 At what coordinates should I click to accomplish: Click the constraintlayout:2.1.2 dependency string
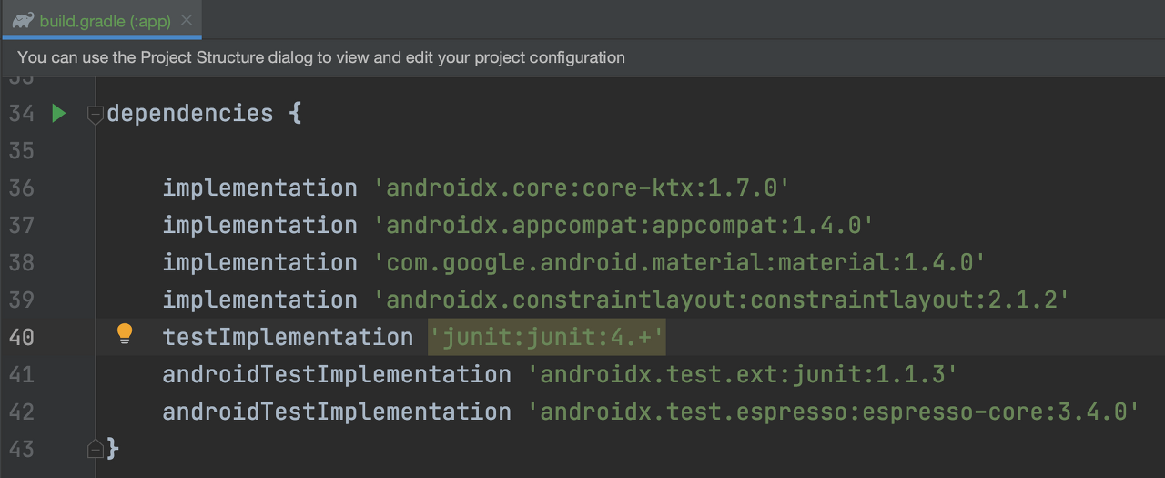721,300
